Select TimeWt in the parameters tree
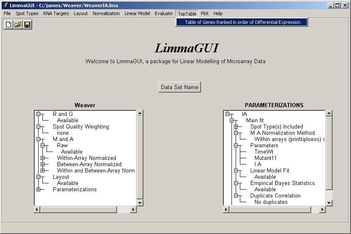Viewport: 351px width, 234px height. point(263,152)
